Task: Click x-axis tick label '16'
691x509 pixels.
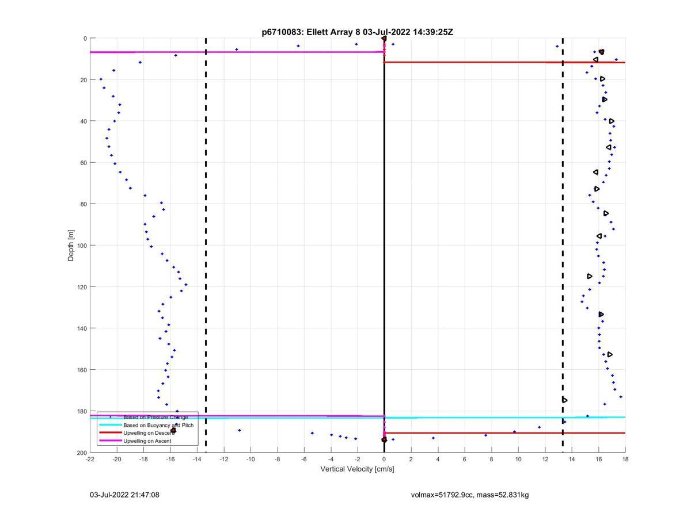Action: click(598, 459)
